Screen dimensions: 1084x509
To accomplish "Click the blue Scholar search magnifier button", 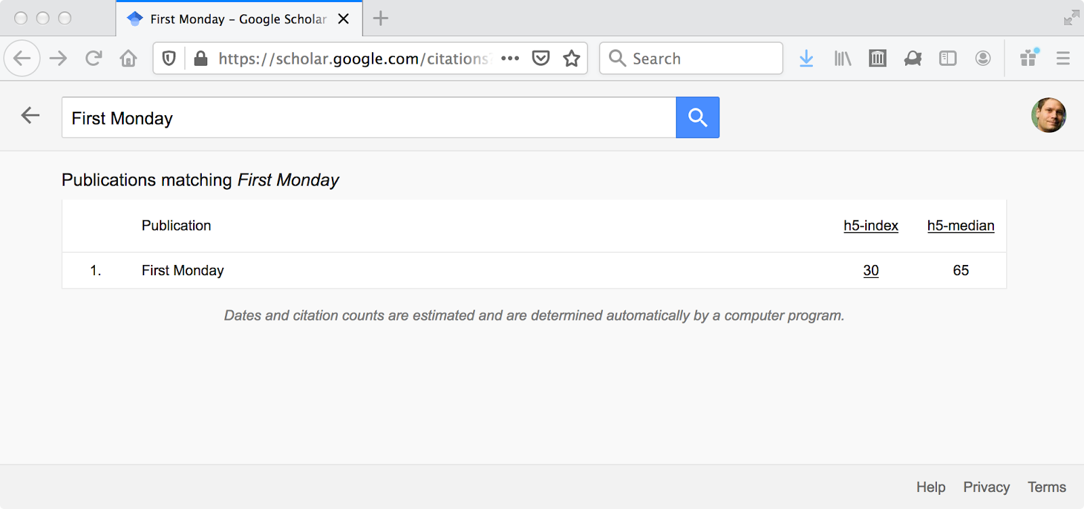I will [697, 117].
